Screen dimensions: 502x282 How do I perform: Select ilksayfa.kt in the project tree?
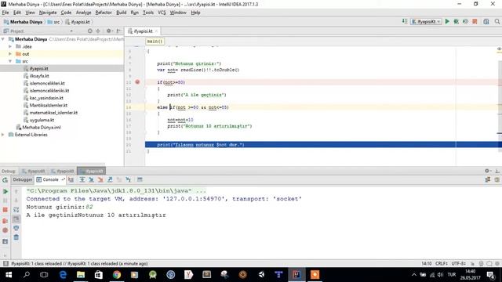click(x=39, y=76)
